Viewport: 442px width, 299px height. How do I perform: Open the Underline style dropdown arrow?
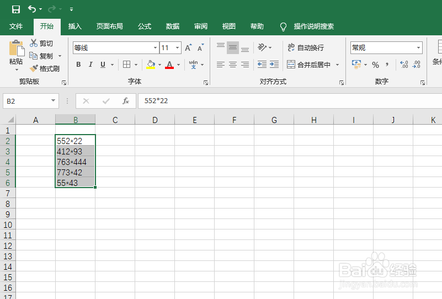(112, 65)
